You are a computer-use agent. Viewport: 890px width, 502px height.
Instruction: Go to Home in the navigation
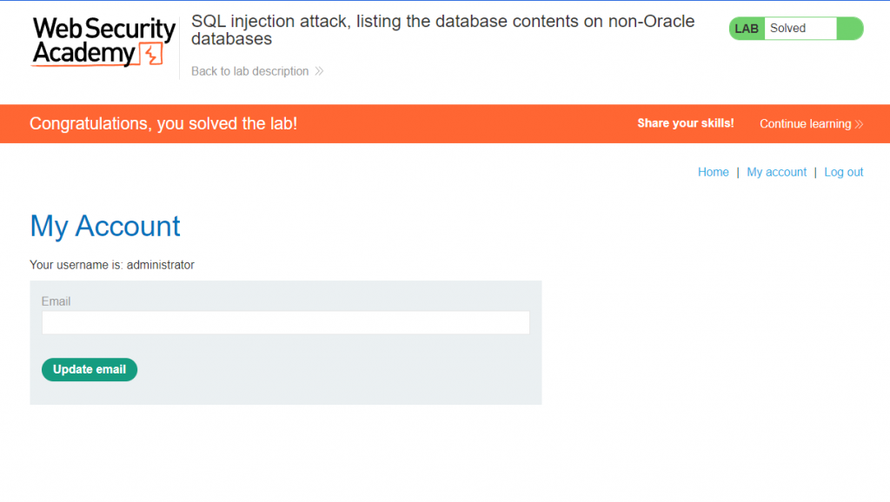coord(713,172)
